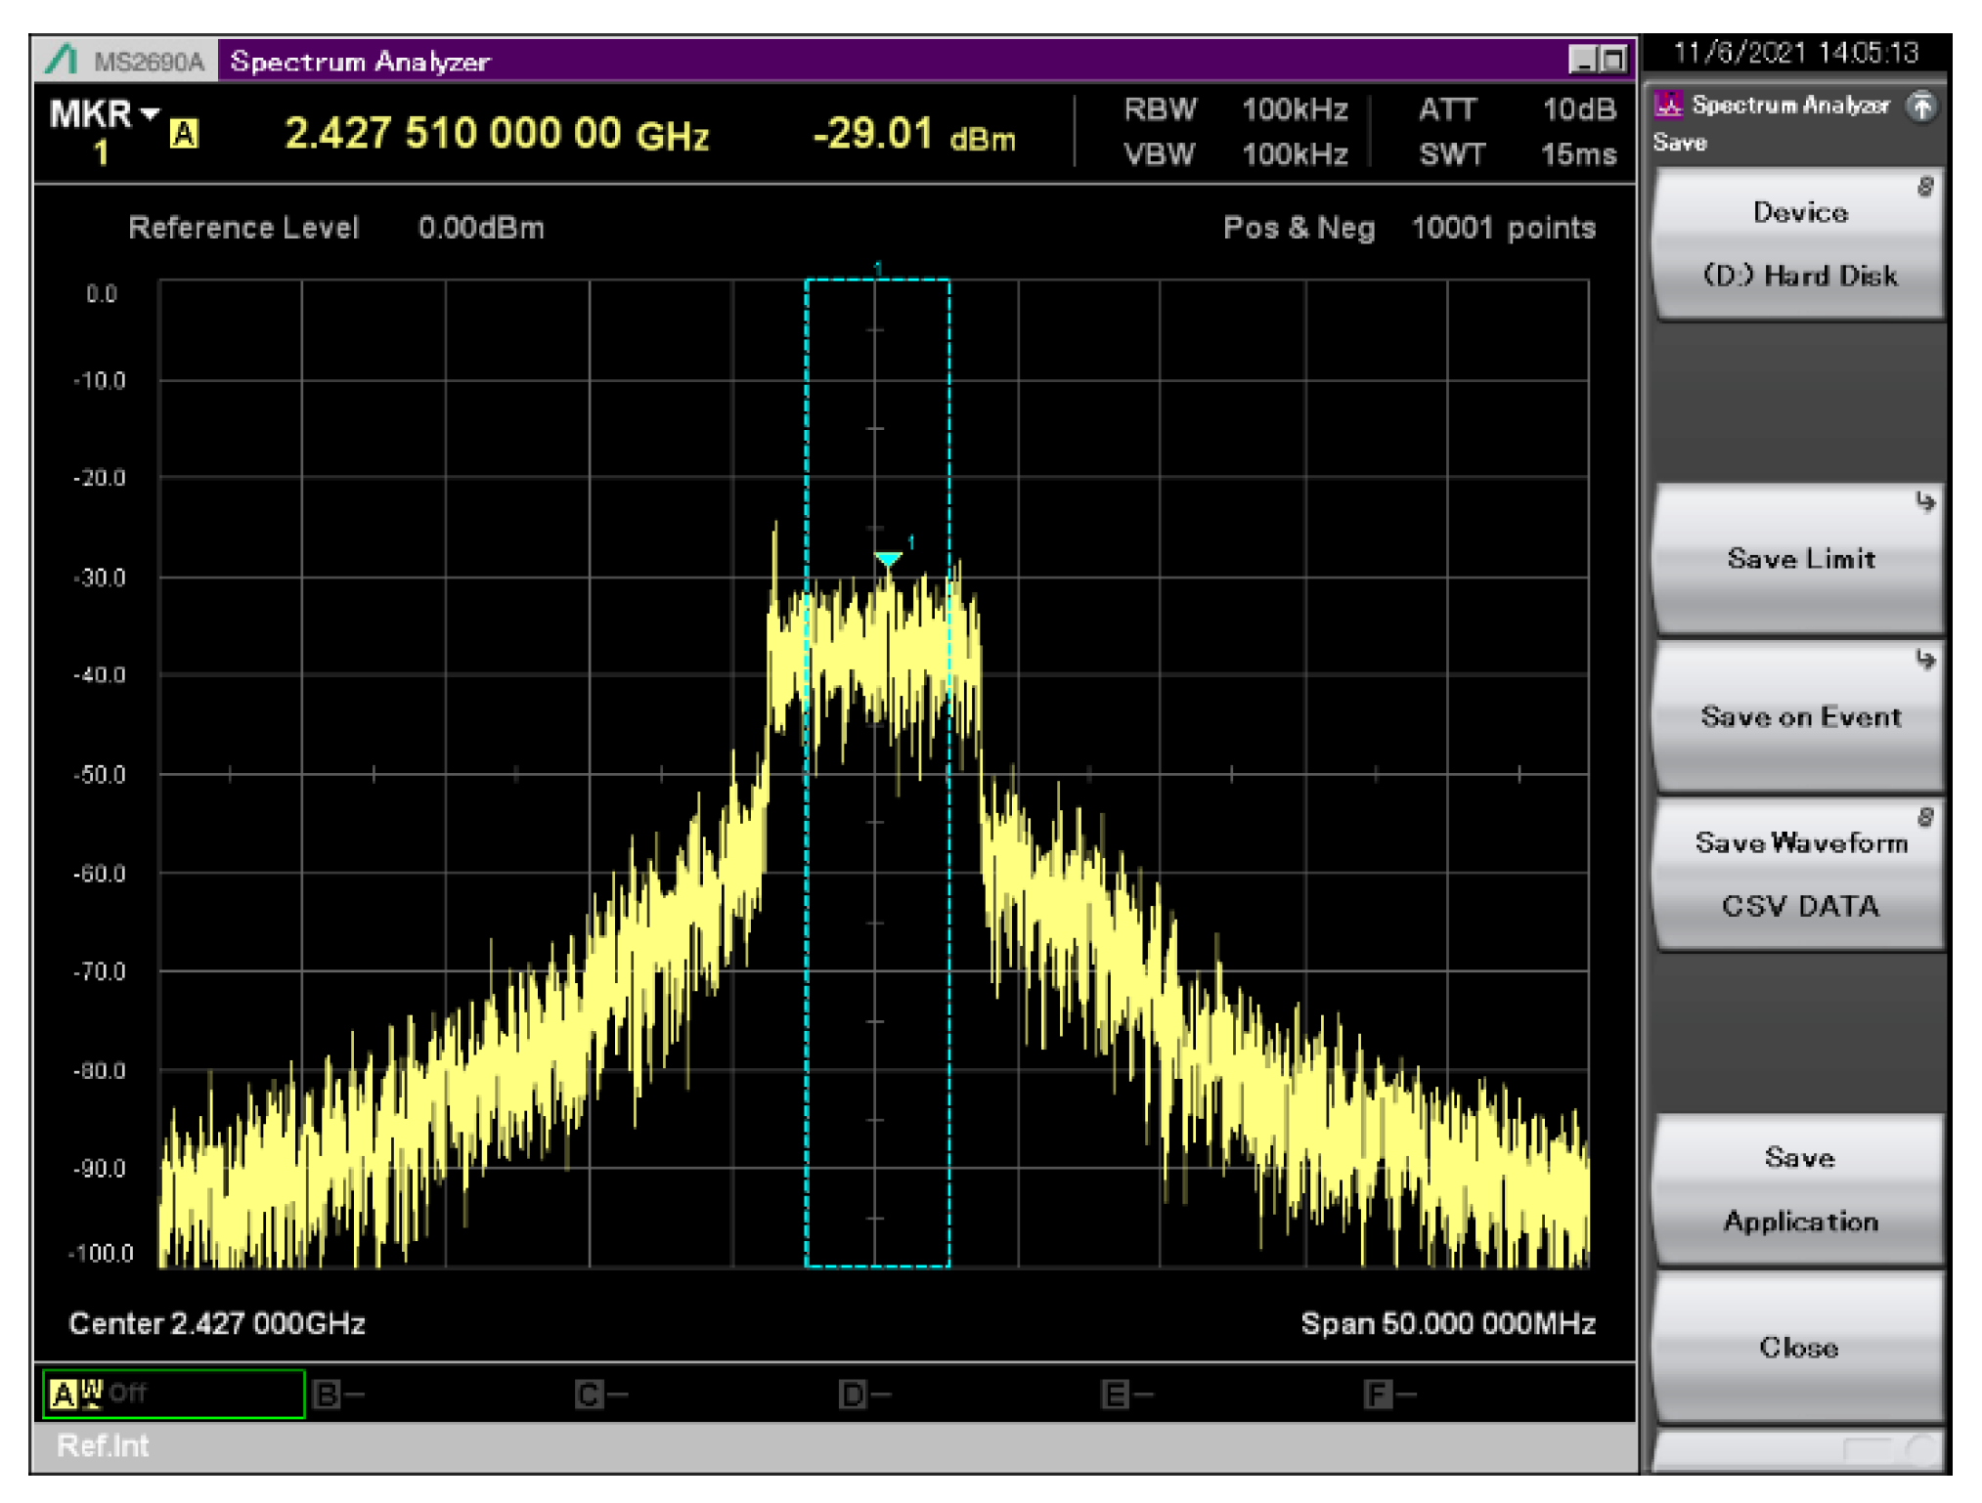Screen dimensions: 1982x1503
Task: Click the up-arrow icon beside Spectrum Analyzer
Action: 1921,106
